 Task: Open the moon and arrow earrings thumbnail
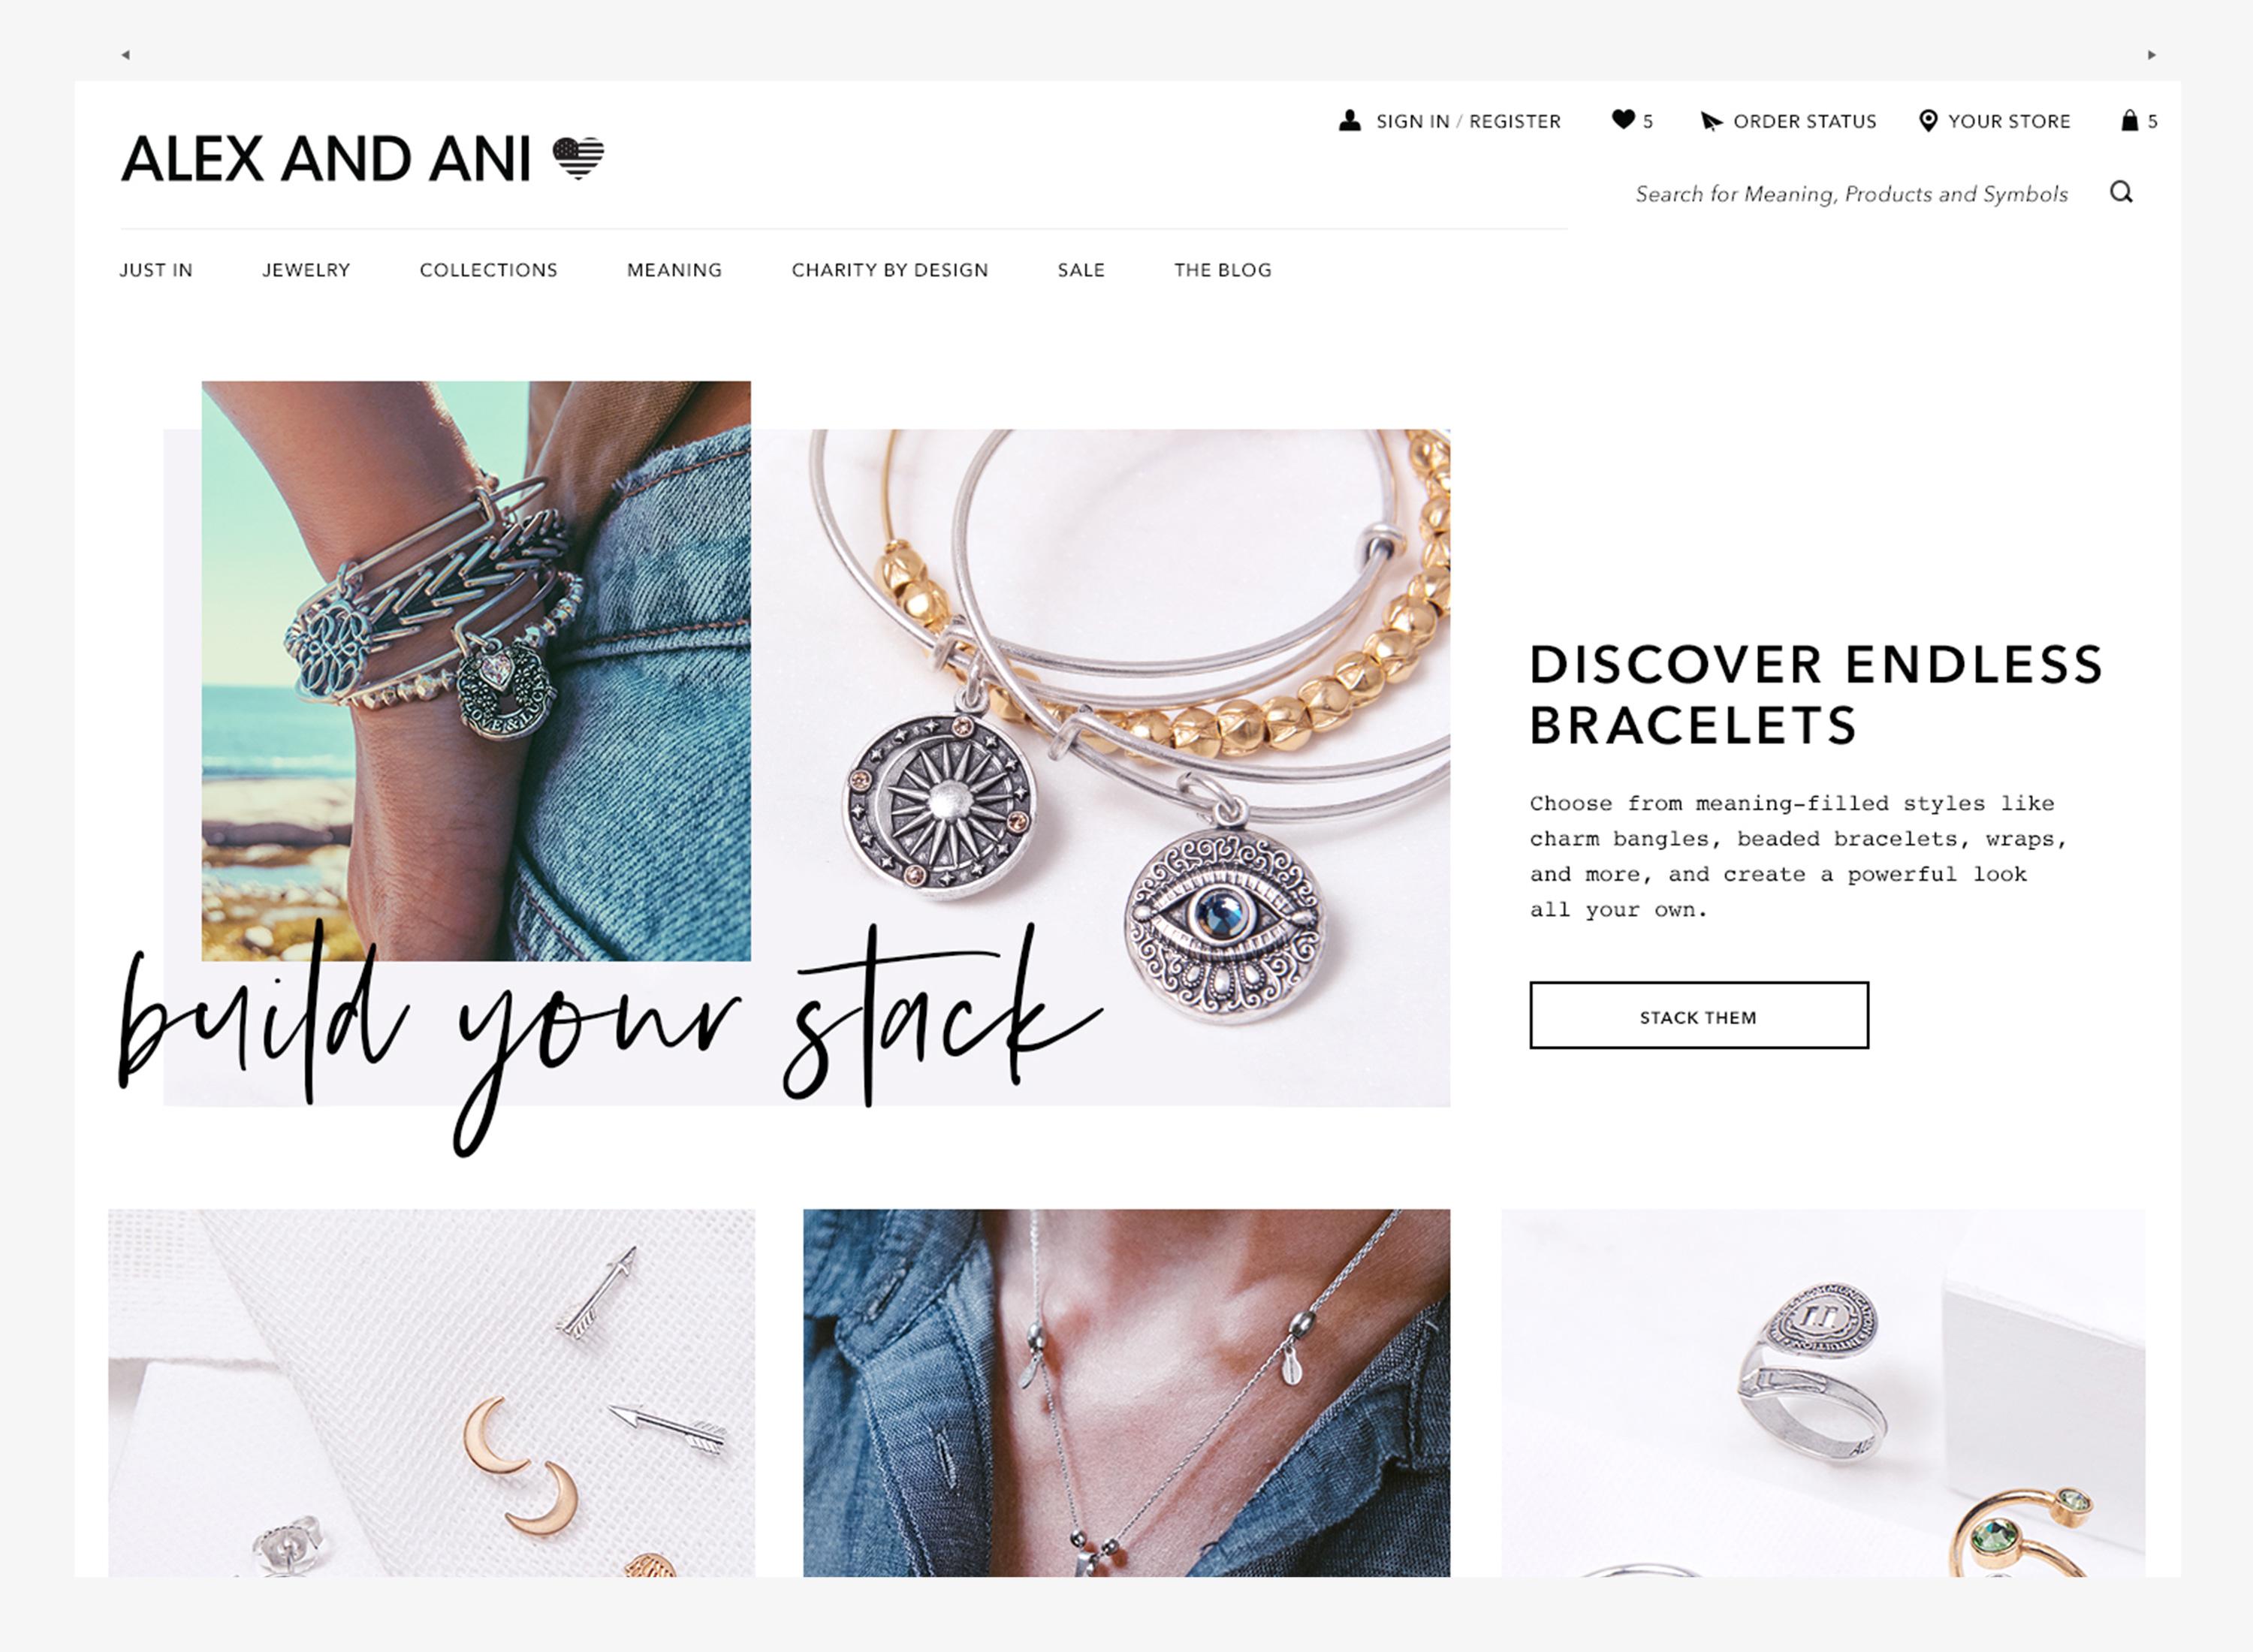click(431, 1393)
